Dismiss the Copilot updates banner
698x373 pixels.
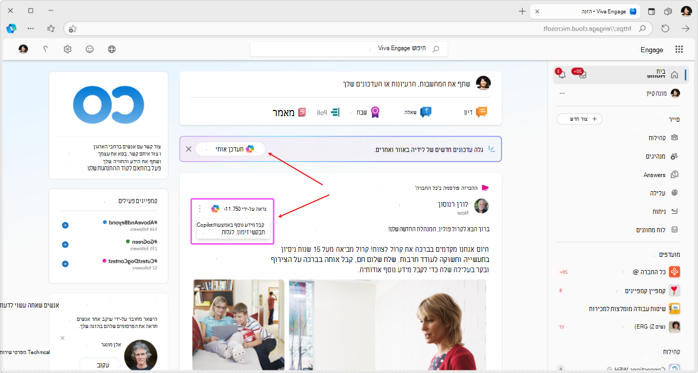tap(189, 149)
